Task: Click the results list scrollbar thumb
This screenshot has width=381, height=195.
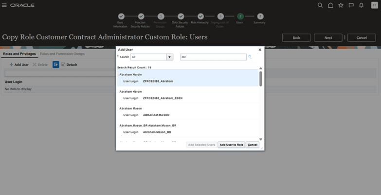Action: click(261, 79)
